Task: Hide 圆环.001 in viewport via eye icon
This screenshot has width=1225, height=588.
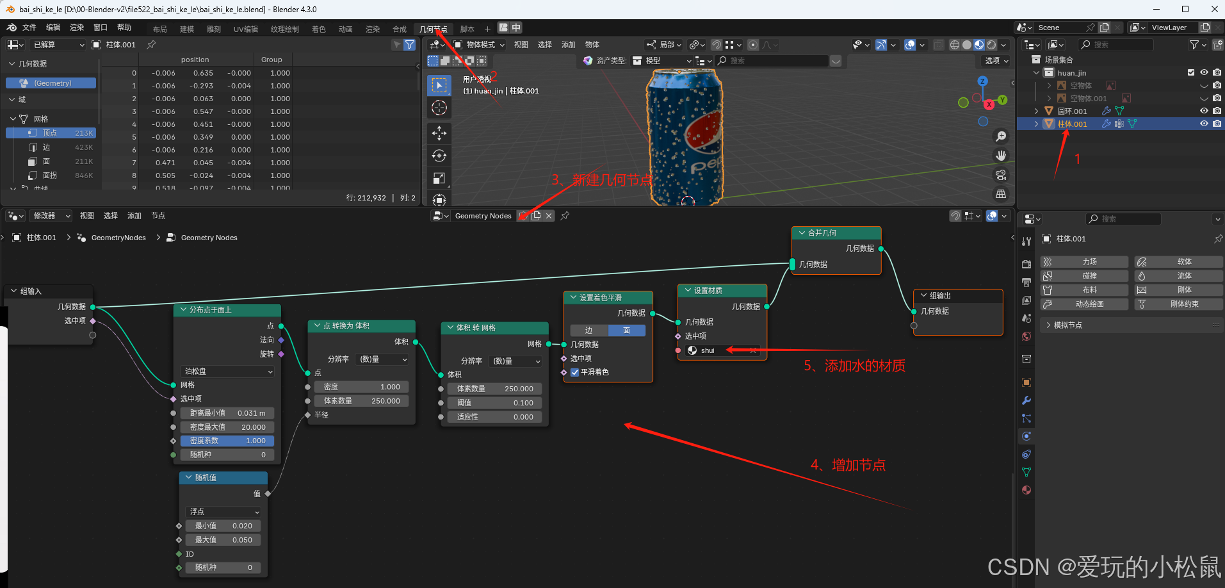Action: (x=1204, y=111)
